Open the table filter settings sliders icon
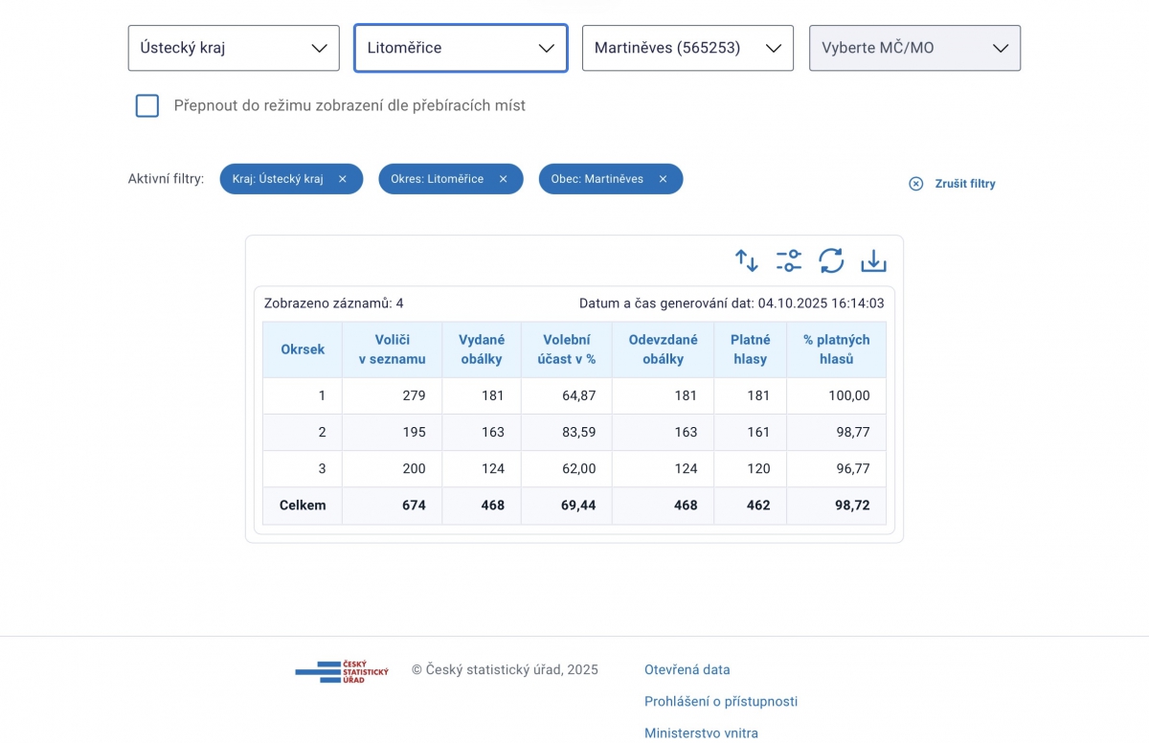Viewport: 1149px width, 743px height. (789, 260)
